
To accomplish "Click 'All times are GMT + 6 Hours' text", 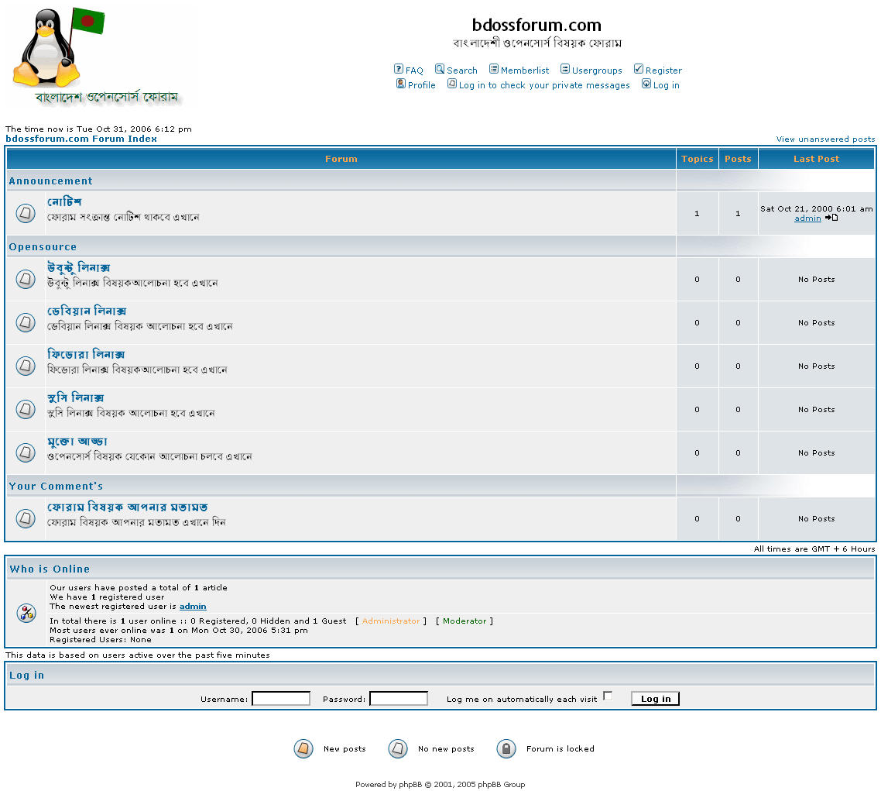I will (x=814, y=549).
